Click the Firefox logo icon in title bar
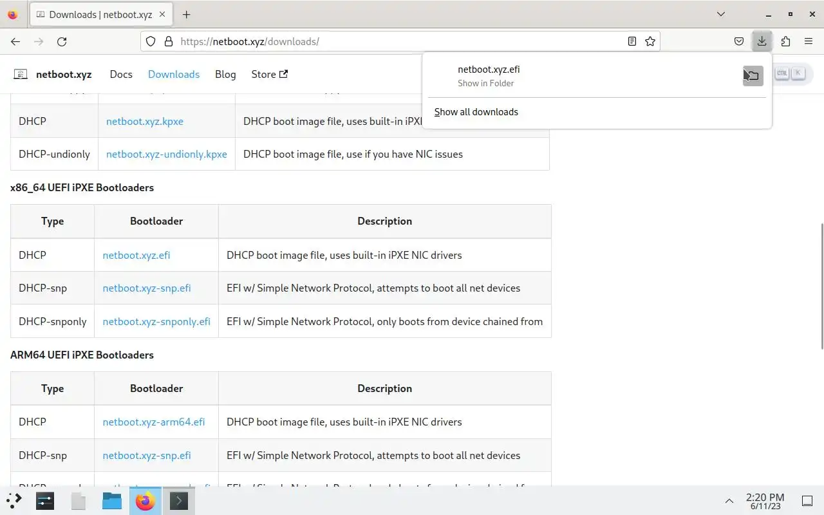Screen dimensions: 824x515 click(12, 14)
